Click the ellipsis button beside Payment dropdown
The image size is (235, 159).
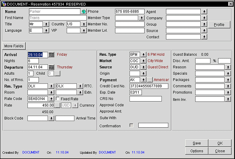(149, 80)
